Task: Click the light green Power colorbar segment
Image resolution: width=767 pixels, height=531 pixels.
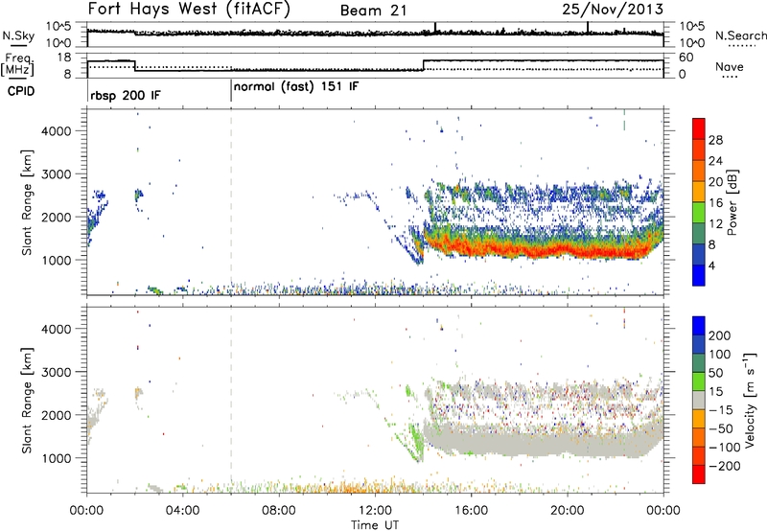Action: click(699, 213)
